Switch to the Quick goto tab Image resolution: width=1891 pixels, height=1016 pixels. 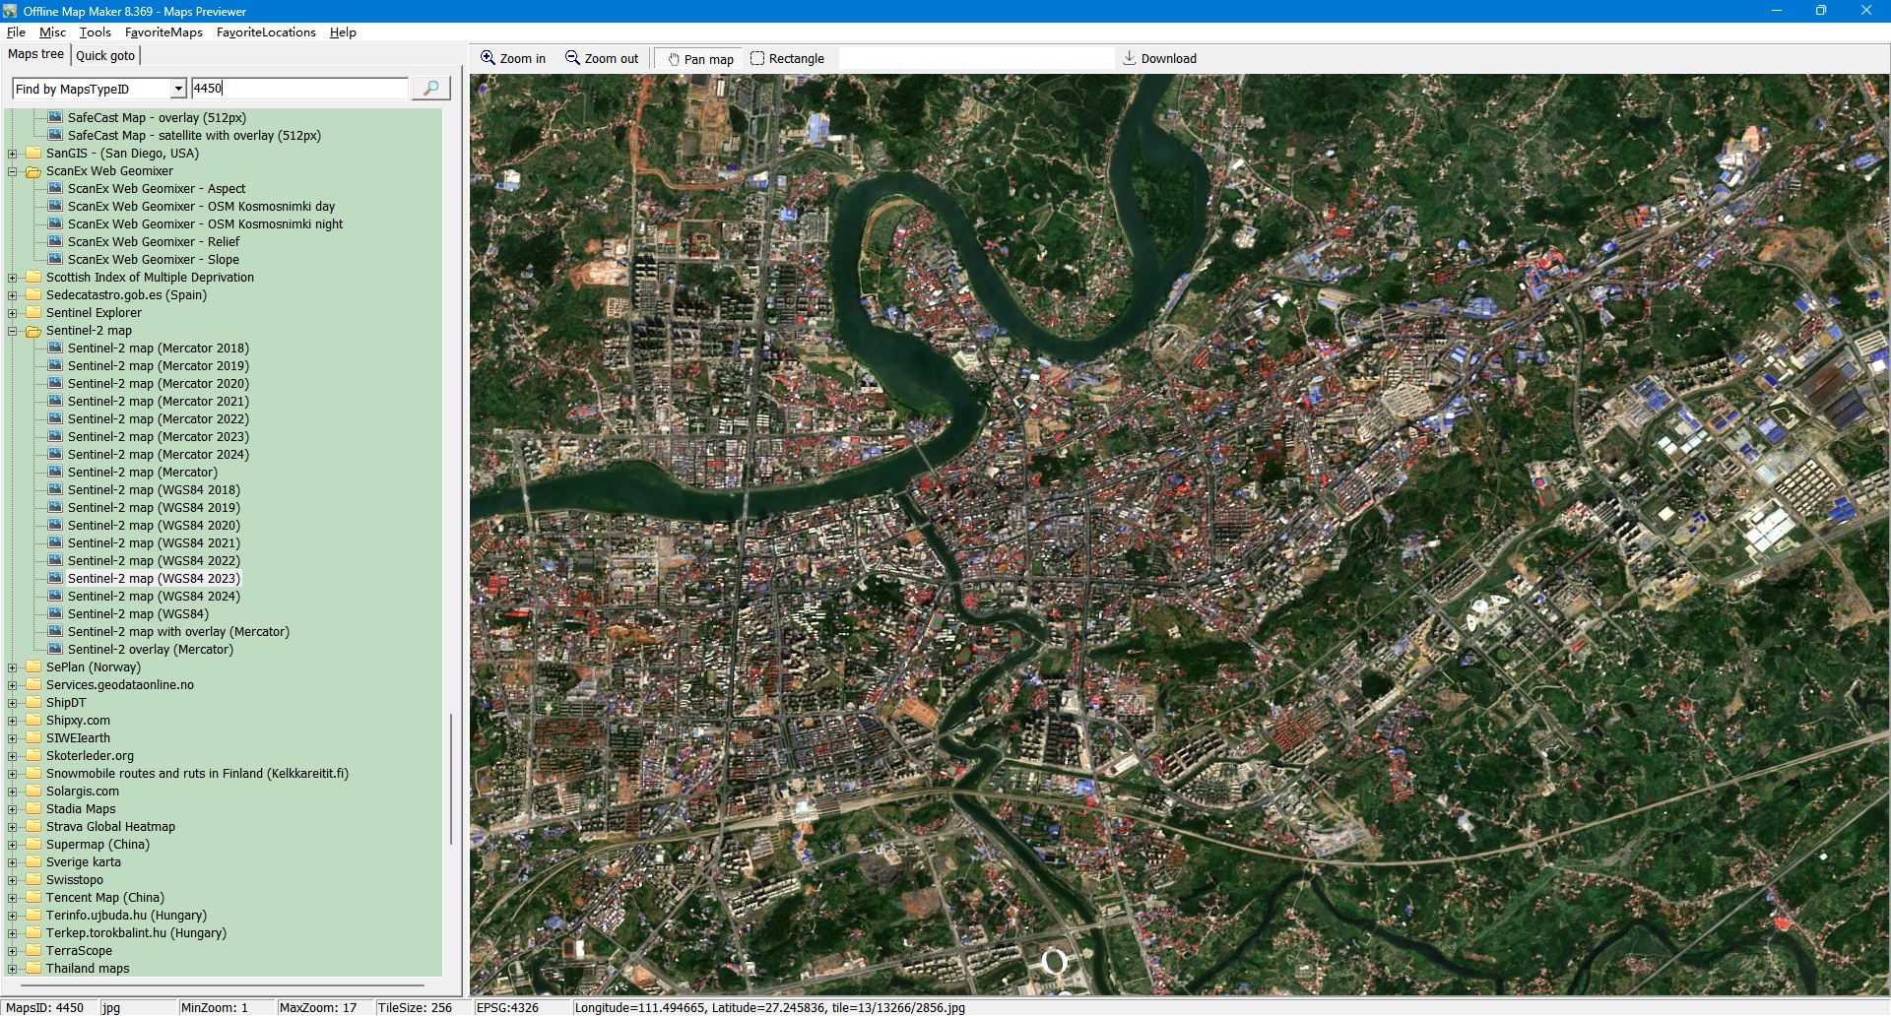(105, 55)
